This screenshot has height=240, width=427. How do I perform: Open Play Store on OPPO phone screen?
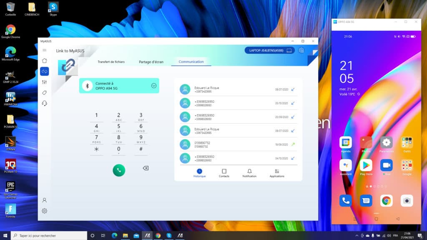point(366,167)
